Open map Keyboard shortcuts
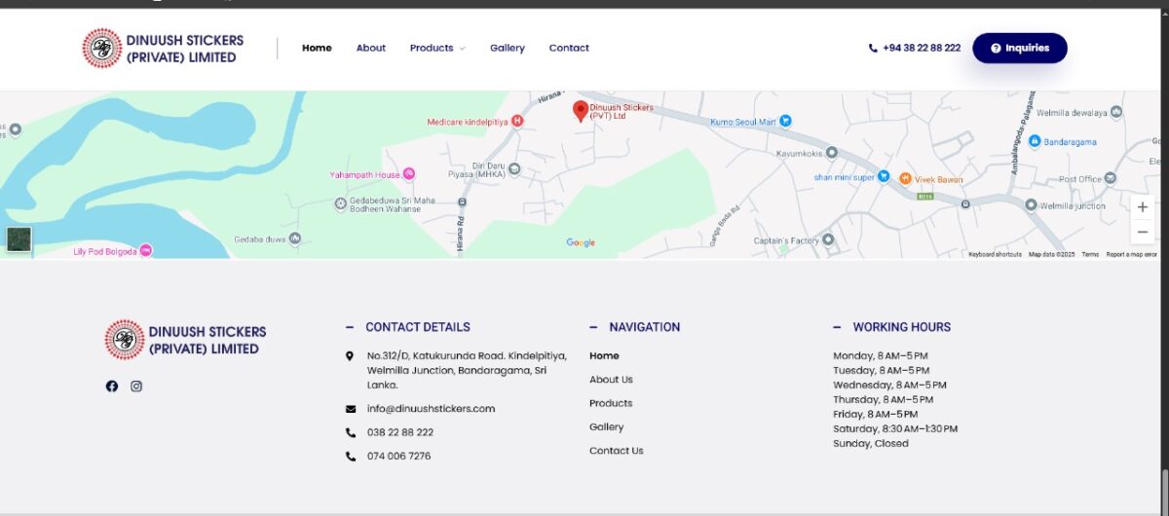 coord(995,254)
